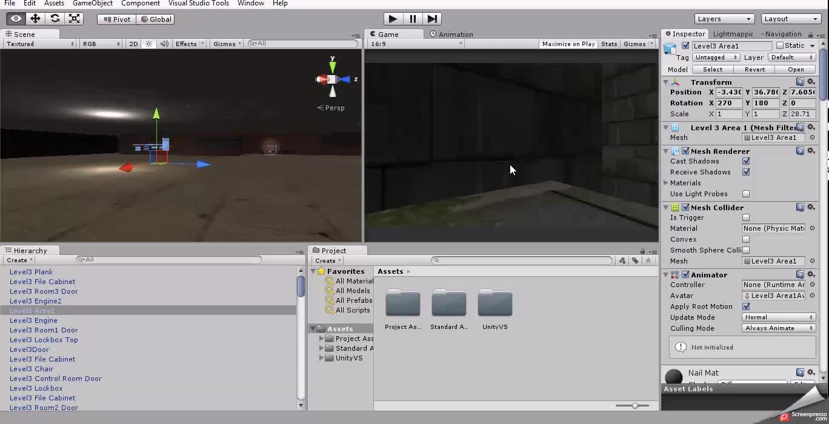The width and height of the screenshot is (829, 424).
Task: Enable Is Trigger on the Mesh Collider
Action: (x=745, y=217)
